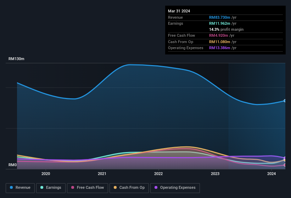This screenshot has height=198, width=291.
Task: Click the Revenue data point marker at 2024
Action: click(x=285, y=101)
